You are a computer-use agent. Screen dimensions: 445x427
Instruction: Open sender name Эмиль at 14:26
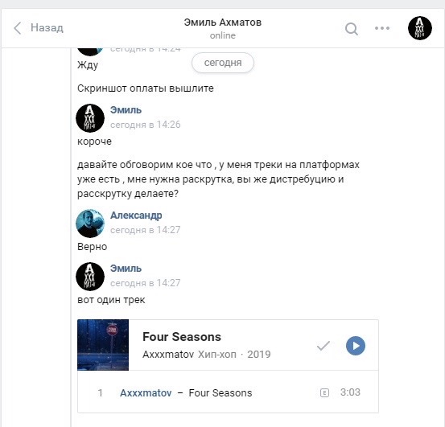pos(126,109)
